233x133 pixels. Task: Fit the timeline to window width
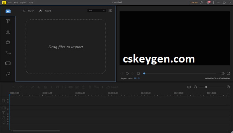pyautogui.click(x=189, y=87)
